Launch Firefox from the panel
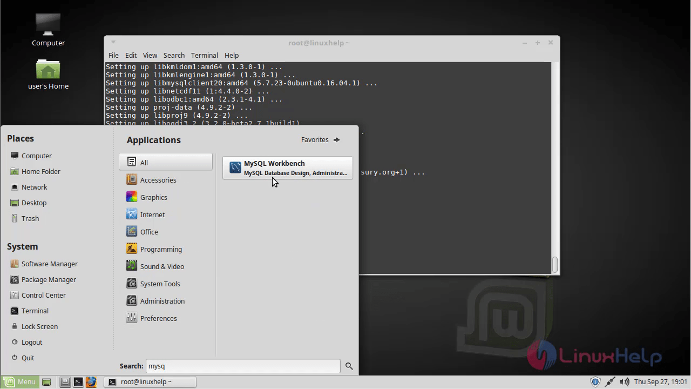The width and height of the screenshot is (691, 389). click(91, 382)
